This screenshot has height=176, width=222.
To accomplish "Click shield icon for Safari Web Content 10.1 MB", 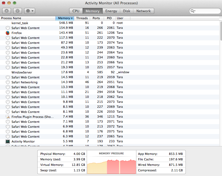I will pos(8,97).
